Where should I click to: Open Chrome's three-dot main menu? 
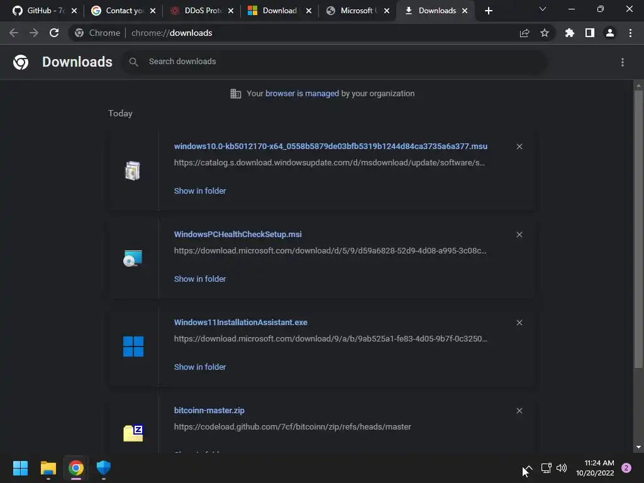pos(630,33)
